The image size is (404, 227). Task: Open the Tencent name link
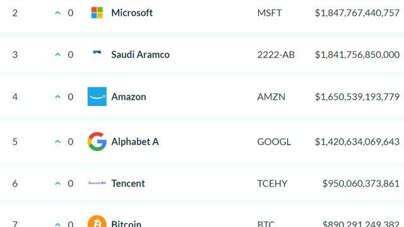point(128,183)
